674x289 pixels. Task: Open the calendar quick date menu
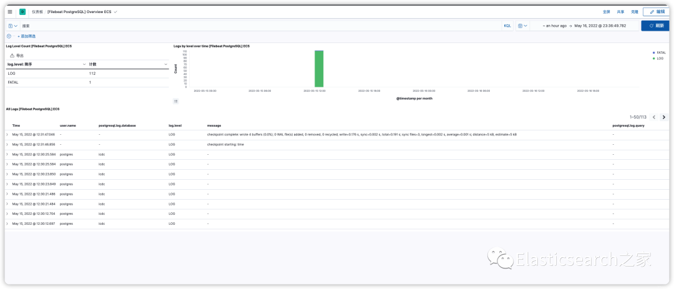coord(522,26)
